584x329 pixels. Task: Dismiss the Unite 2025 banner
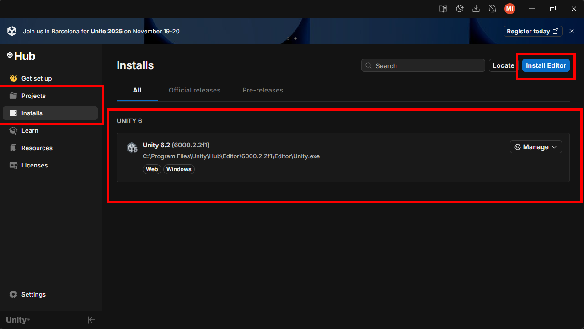572,31
